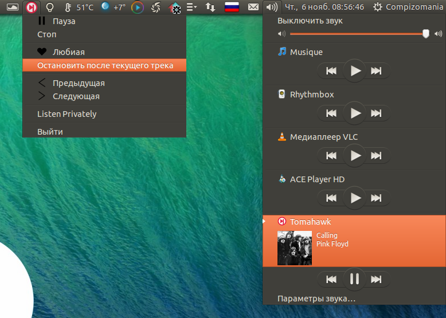Click the leftmost panel indicator icon
Screen dimensions: 446x318
click(x=12, y=7)
